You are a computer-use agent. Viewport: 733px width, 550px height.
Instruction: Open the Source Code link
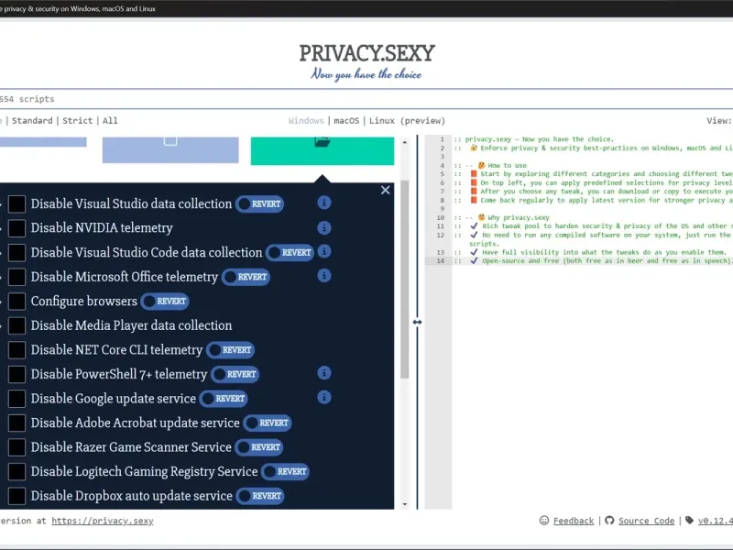[647, 521]
